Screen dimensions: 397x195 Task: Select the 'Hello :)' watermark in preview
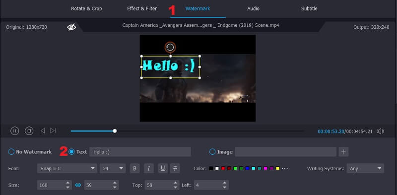point(170,67)
